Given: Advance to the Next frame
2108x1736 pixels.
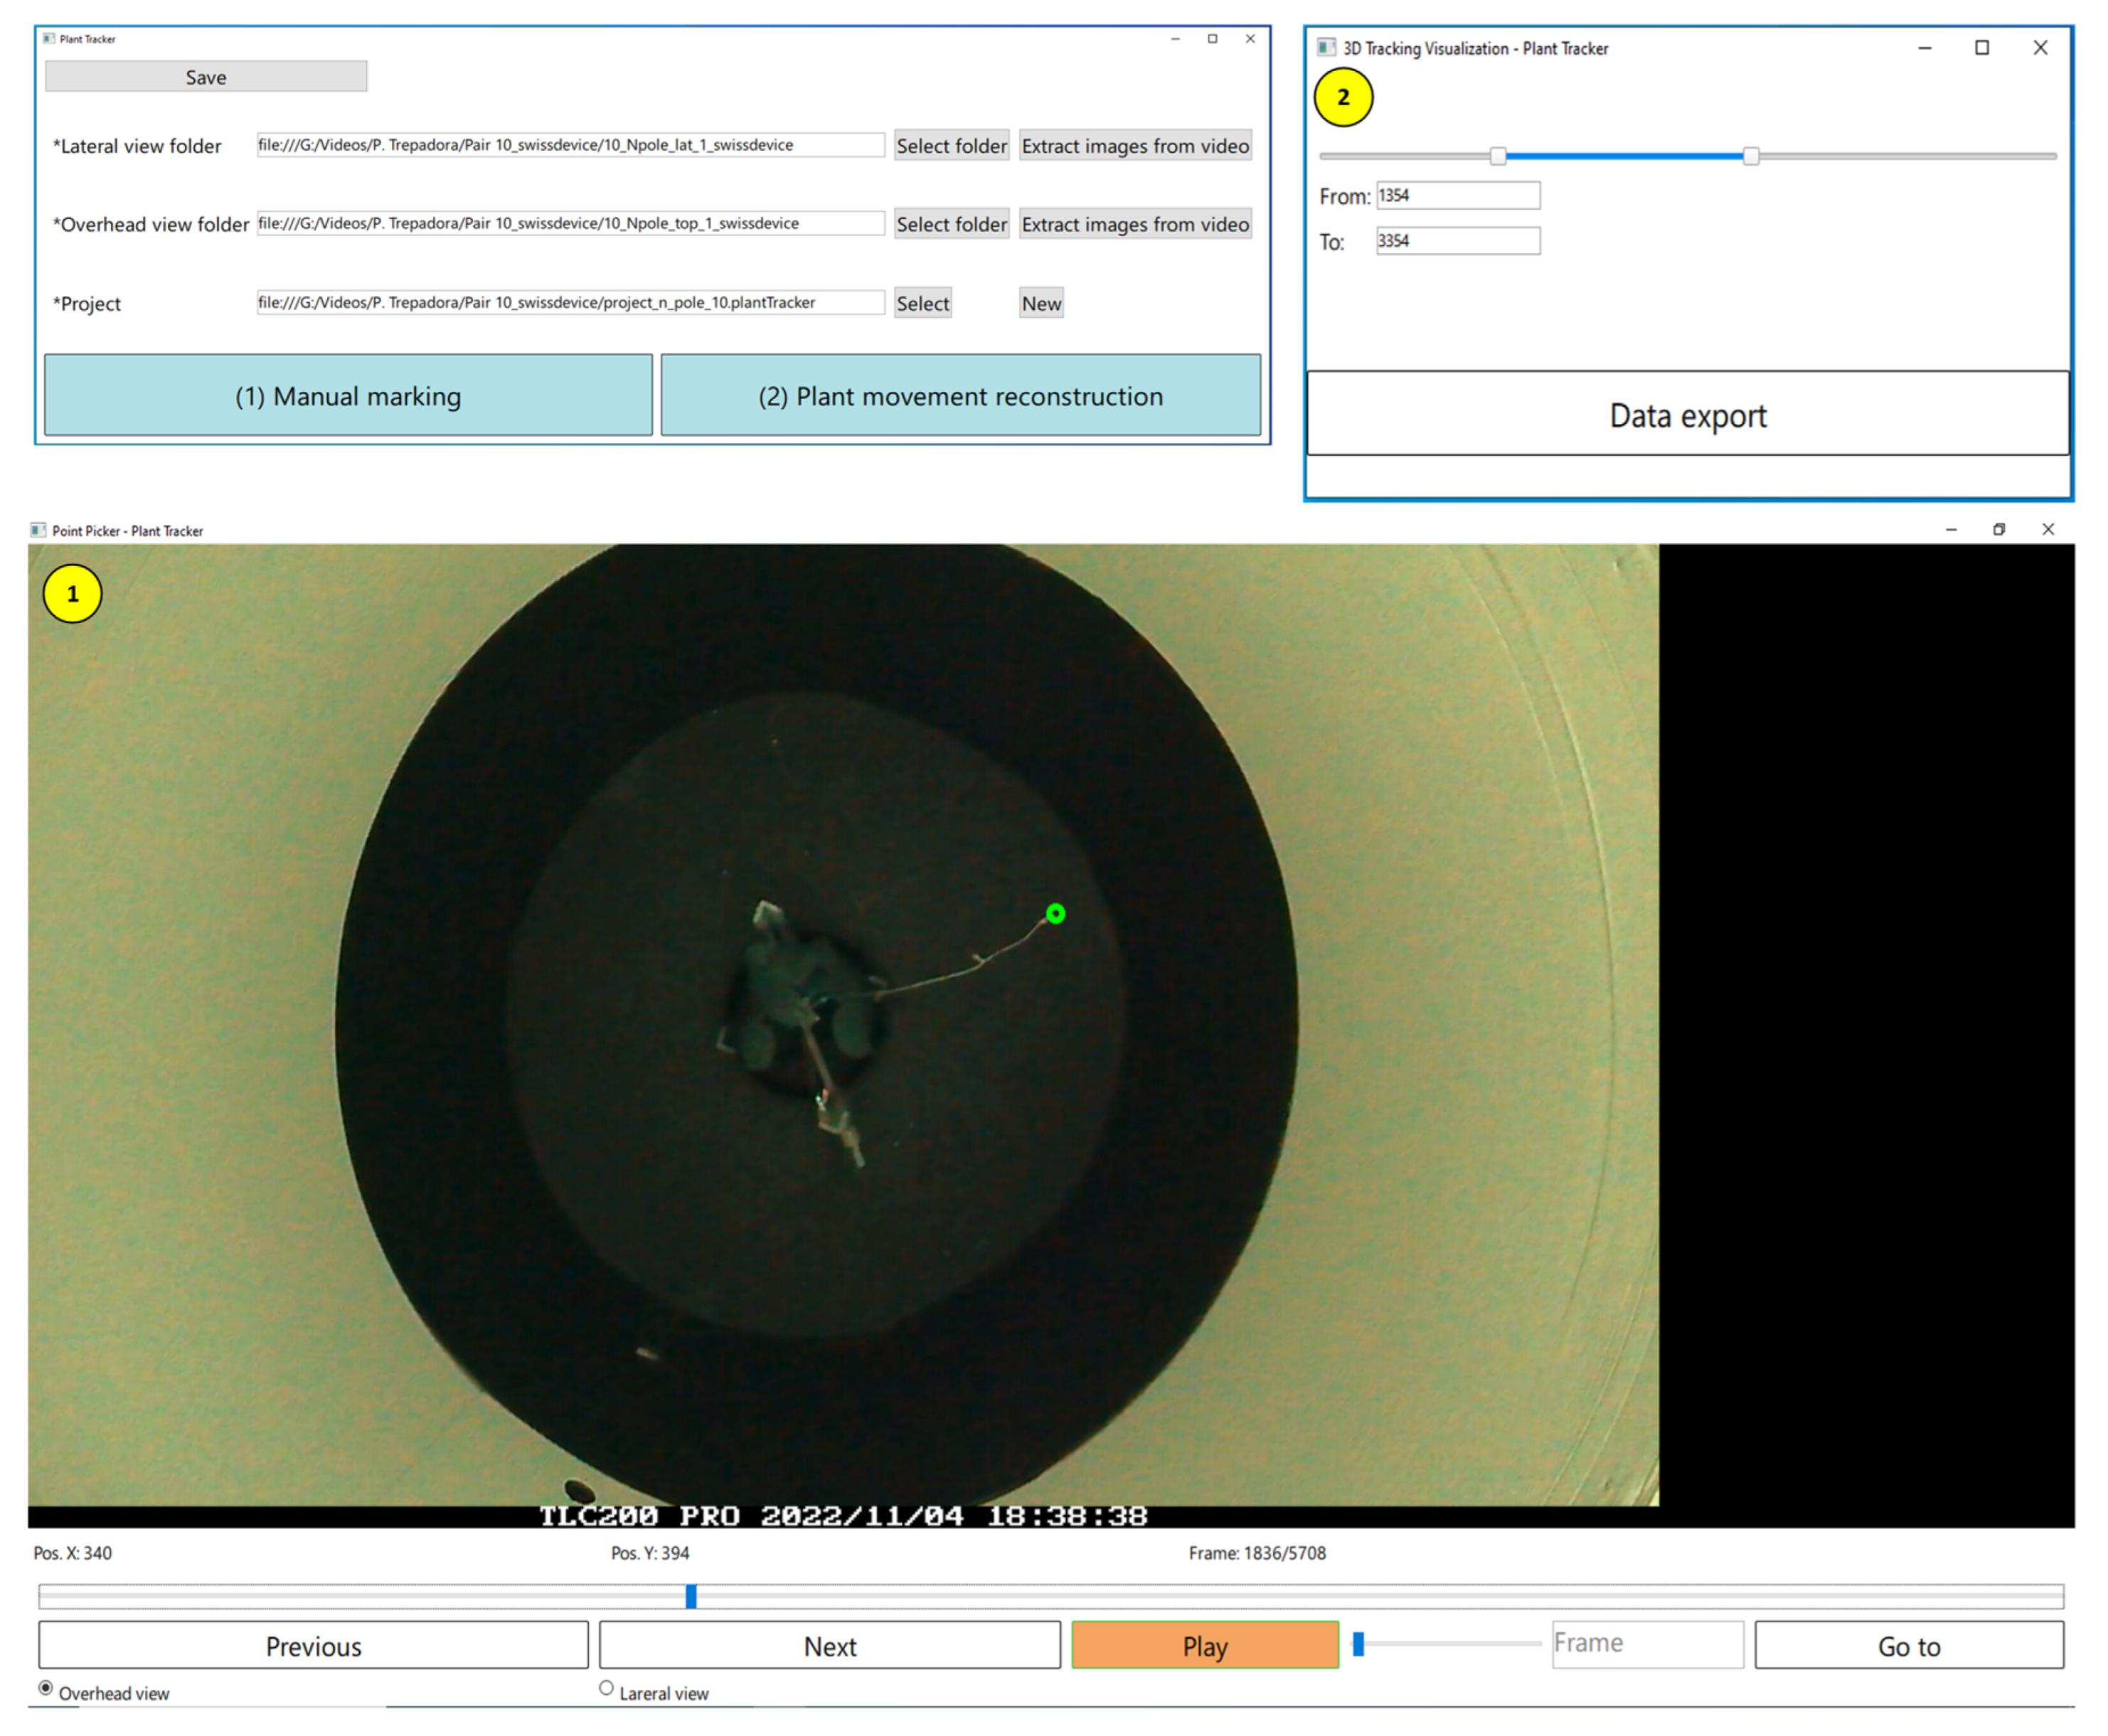Looking at the screenshot, I should point(829,1646).
